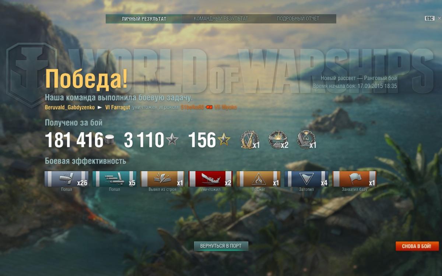
Task: Start again with Снова в бой button
Action: pos(417,246)
